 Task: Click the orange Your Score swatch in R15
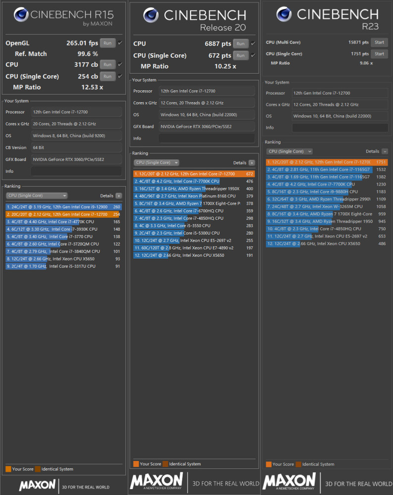pos(8,469)
